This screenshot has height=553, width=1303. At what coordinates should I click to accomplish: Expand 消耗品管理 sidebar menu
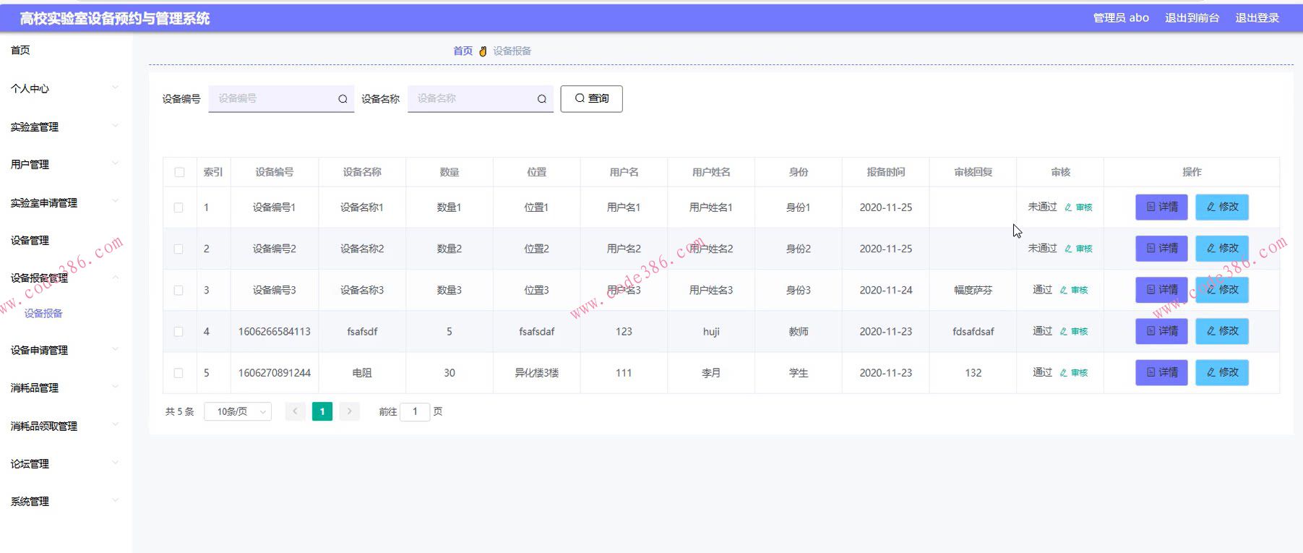click(x=65, y=387)
